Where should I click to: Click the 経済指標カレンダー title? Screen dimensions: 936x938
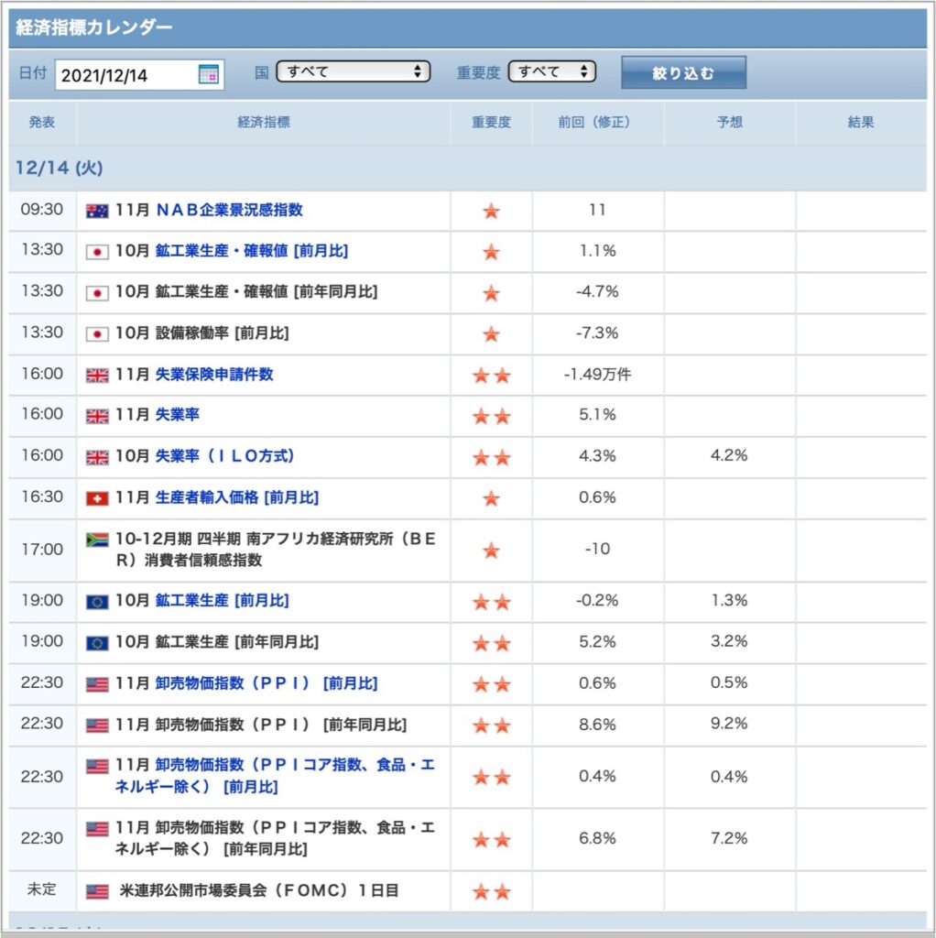94,27
